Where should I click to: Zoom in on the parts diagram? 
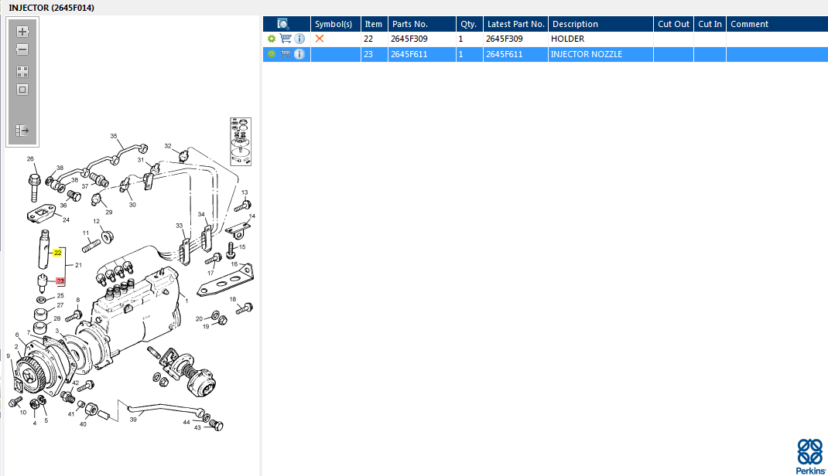(22, 32)
